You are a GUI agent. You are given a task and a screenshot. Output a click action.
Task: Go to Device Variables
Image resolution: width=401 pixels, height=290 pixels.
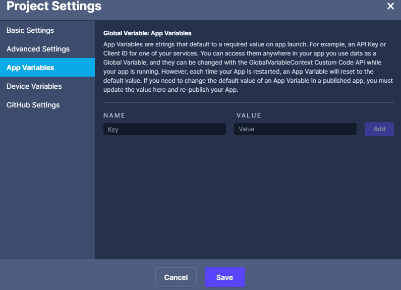click(34, 86)
